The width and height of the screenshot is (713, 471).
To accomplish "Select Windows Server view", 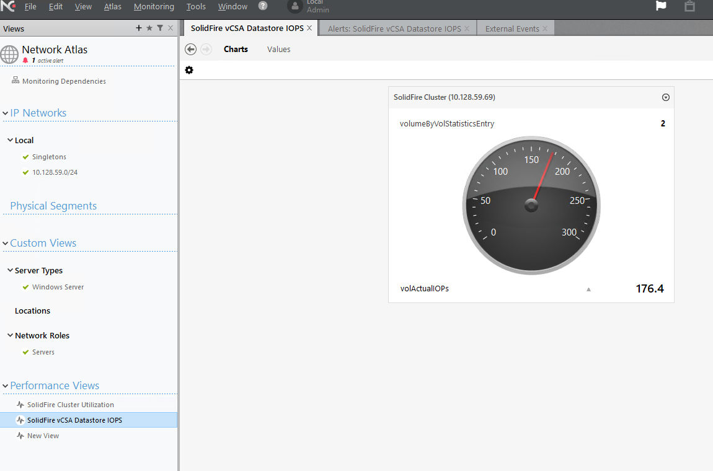I will coord(58,287).
